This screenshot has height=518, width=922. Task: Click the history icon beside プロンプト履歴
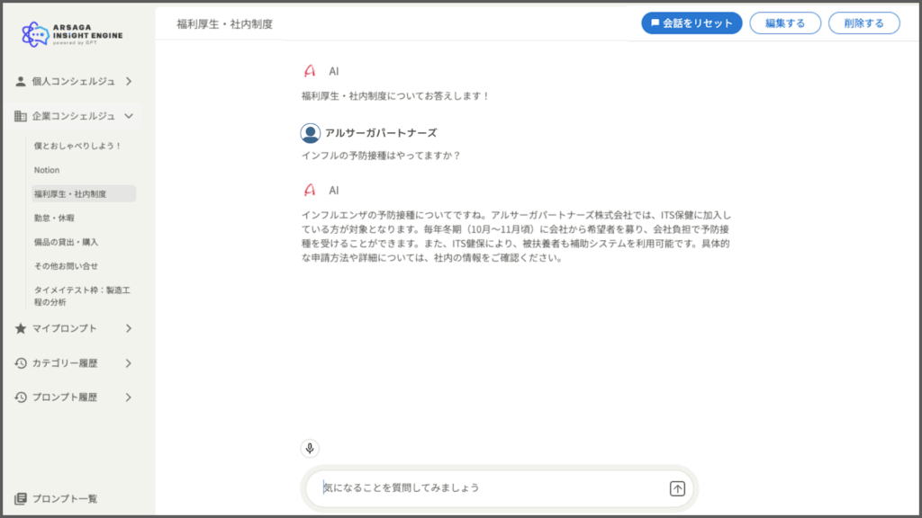pos(20,397)
